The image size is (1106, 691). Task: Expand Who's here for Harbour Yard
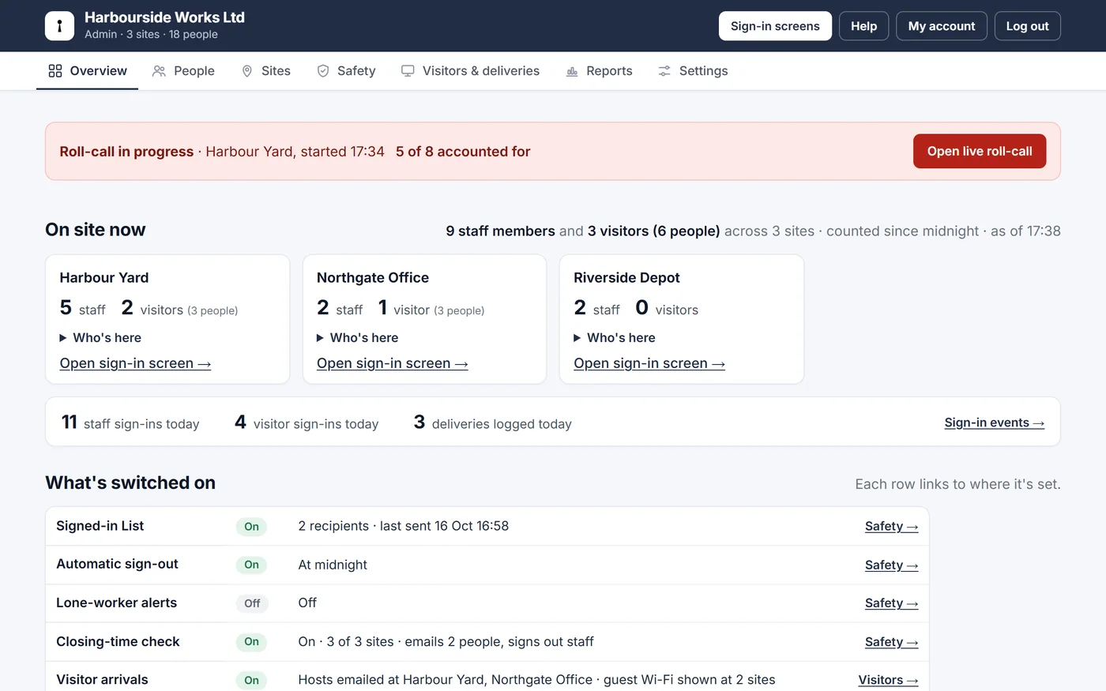pyautogui.click(x=100, y=338)
